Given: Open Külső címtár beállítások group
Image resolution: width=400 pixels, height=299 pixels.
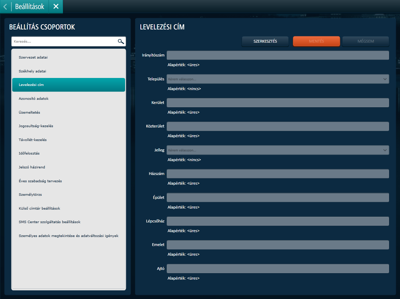Looking at the screenshot, I should (x=68, y=208).
